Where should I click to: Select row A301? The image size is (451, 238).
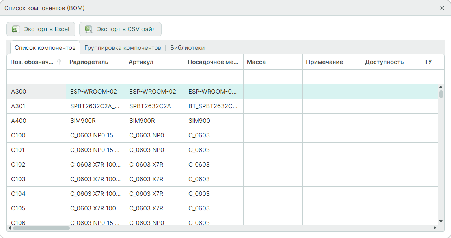(222, 106)
